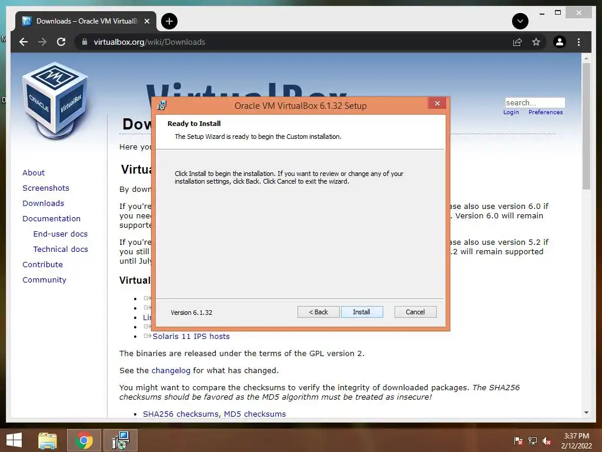602x452 pixels.
Task: Click the site lock icon in address bar
Action: click(85, 42)
